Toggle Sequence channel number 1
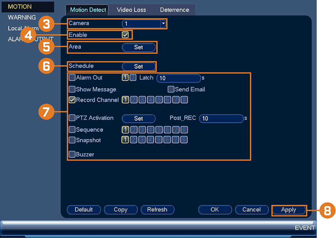This screenshot has height=238, width=336. pos(125,130)
